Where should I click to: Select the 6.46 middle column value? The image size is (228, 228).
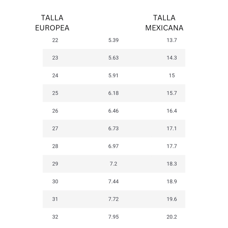click(x=113, y=111)
